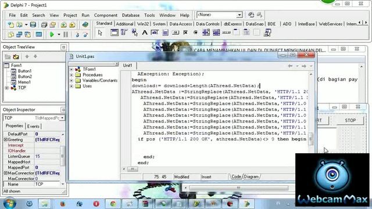Click the DefaultPort property value
This screenshot has width=372, height=209.
coord(47,134)
